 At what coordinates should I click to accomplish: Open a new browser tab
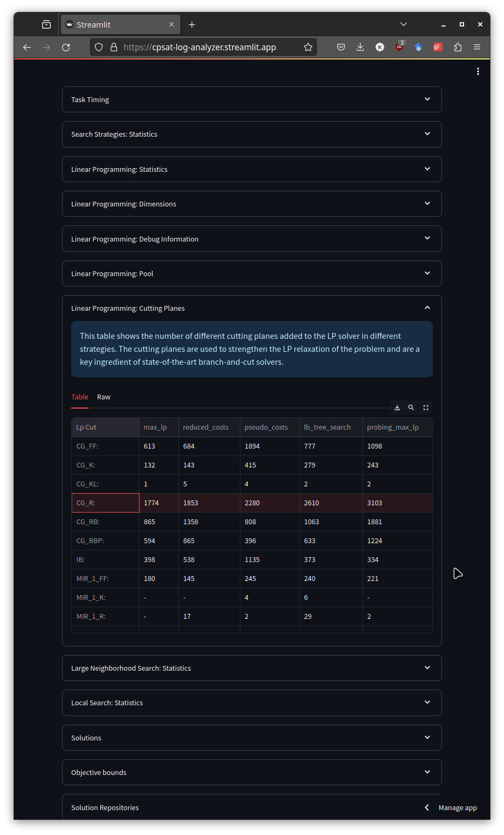click(x=192, y=24)
